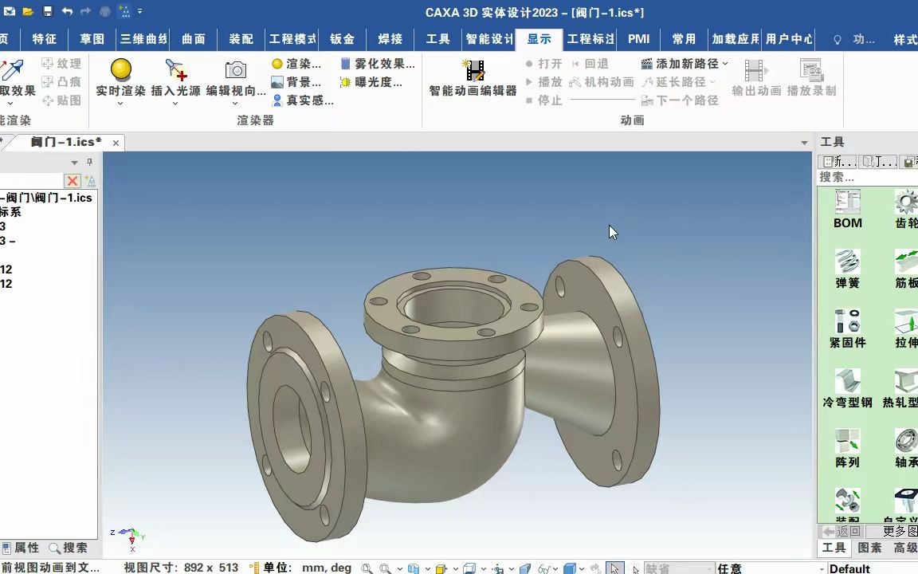Viewport: 918px width, 574px height.
Task: Select the 显示 ribbon tab
Action: [539, 39]
